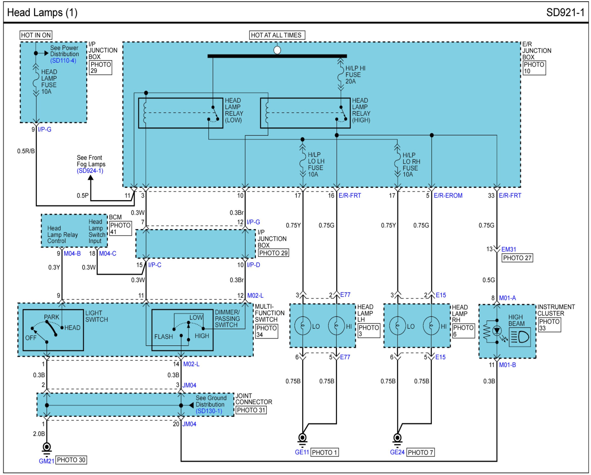The width and height of the screenshot is (591, 475).
Task: Click the right head lamp HI bulb
Action: [431, 326]
